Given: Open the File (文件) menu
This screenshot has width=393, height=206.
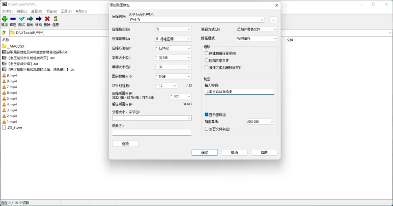Looking at the screenshot, I should pyautogui.click(x=7, y=11).
